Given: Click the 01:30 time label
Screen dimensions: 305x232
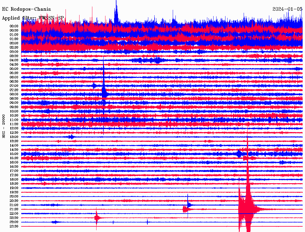Looking at the screenshot, I should tap(14, 39).
